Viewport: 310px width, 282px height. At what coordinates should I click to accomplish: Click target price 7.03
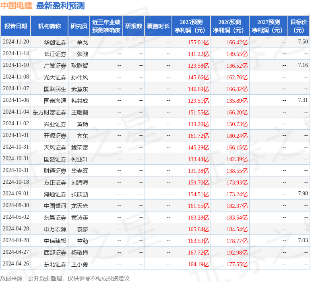(x=303, y=240)
